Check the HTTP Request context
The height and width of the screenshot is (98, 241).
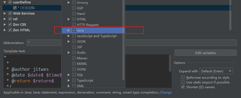click(x=74, y=25)
